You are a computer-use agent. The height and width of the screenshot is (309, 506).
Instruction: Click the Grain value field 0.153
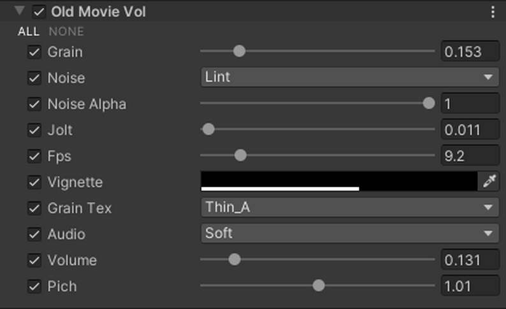[x=470, y=52]
